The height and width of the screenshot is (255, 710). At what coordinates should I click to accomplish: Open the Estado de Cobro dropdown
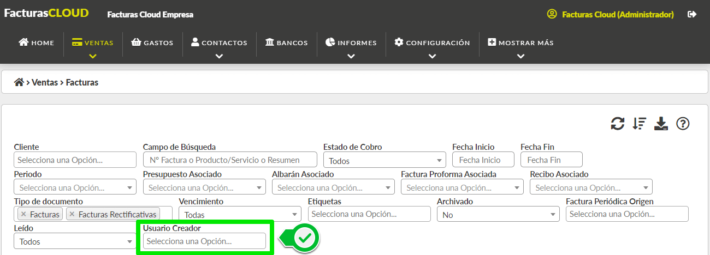click(384, 160)
